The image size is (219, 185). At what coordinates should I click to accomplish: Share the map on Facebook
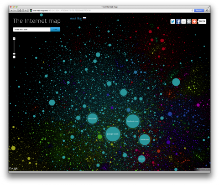(178, 21)
